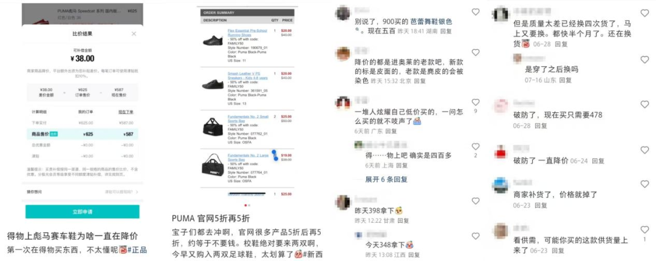This screenshot has width=656, height=261.
Task: Expand 展开 6 条回复 replies
Action: click(386, 180)
